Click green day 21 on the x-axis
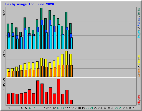The width and height of the screenshot is (142, 111). click(92, 108)
